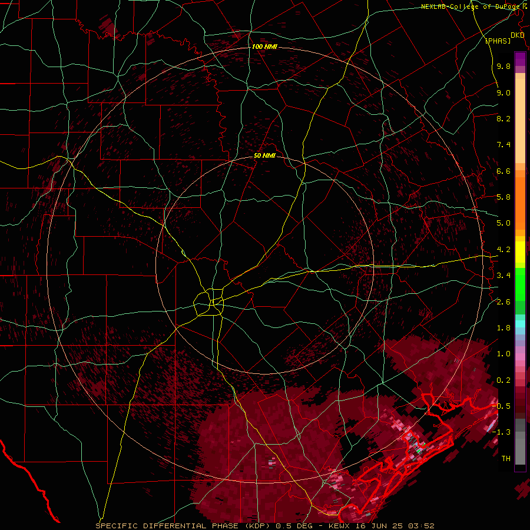This screenshot has width=530, height=530.
Task: Click the 100 NMI range ring label
Action: (264, 47)
